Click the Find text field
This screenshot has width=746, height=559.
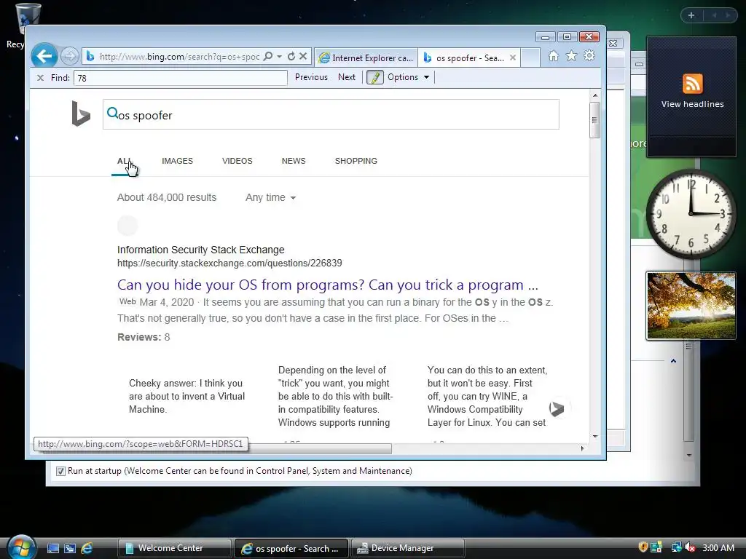(181, 78)
